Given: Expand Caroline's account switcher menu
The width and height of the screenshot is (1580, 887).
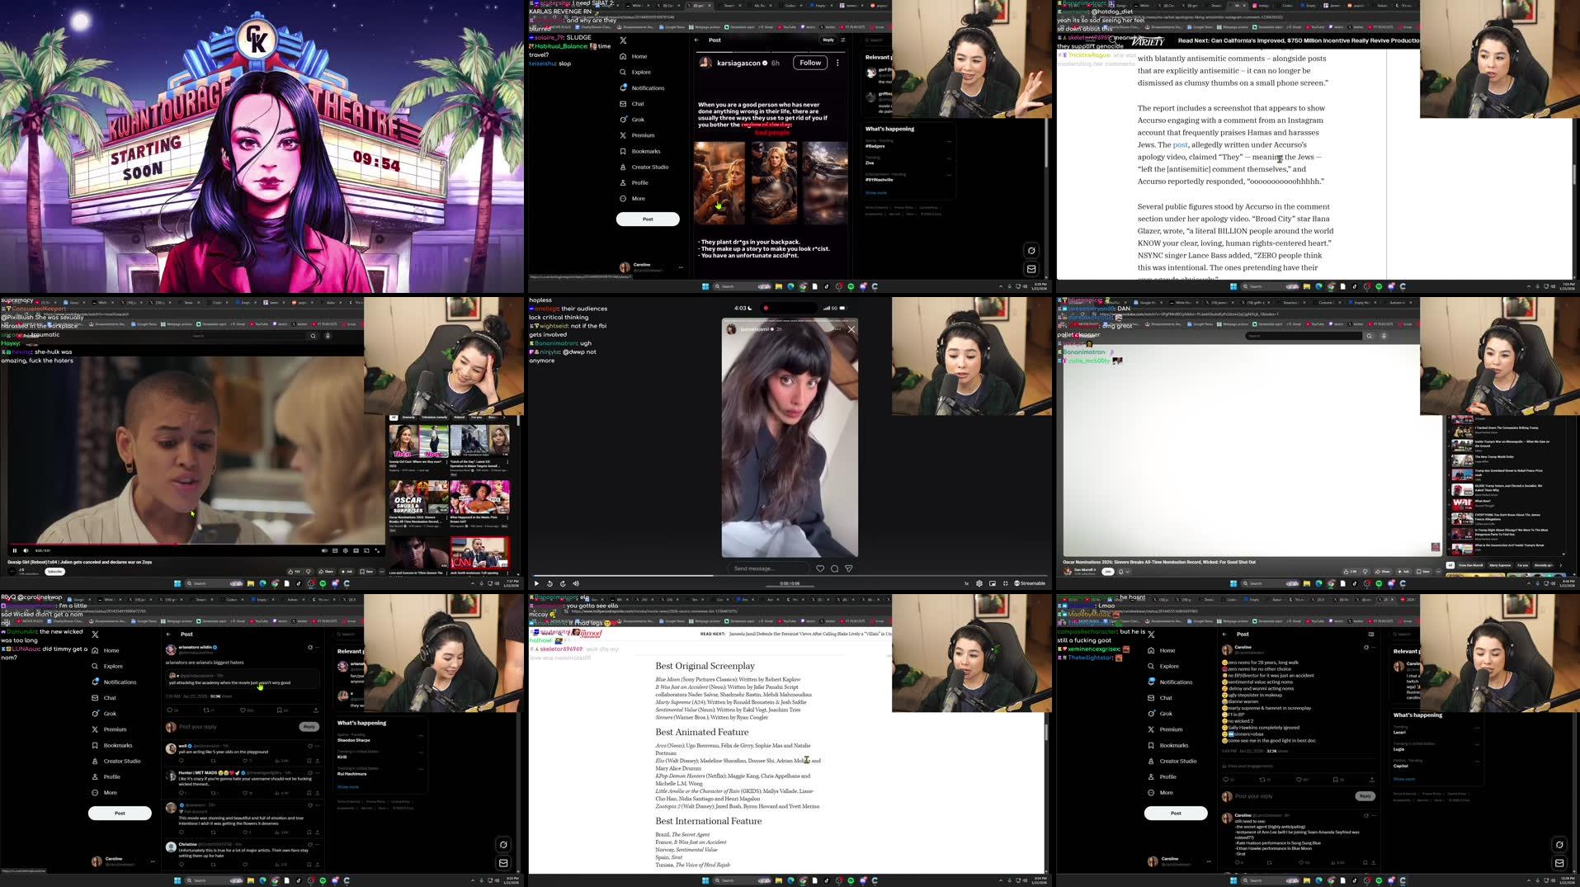Looking at the screenshot, I should pos(680,267).
